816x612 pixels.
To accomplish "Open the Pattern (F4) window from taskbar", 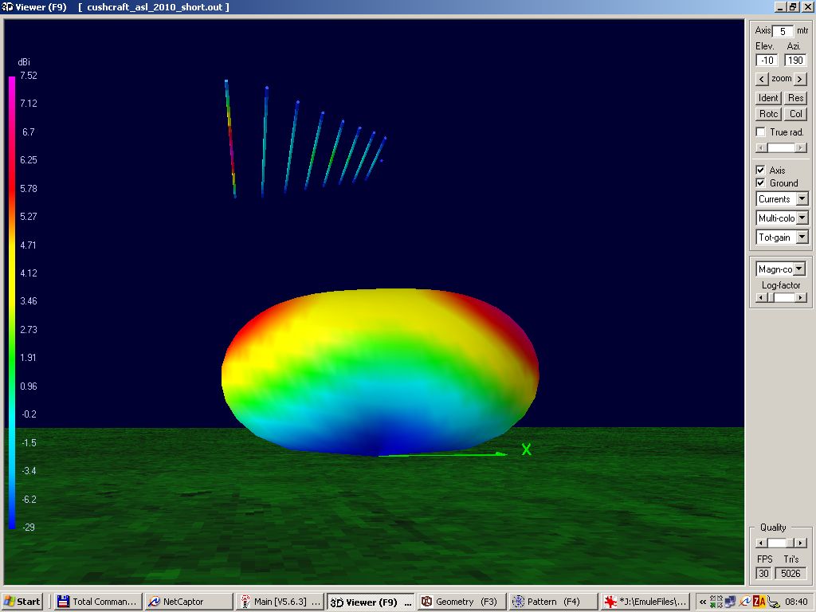I will tap(553, 602).
